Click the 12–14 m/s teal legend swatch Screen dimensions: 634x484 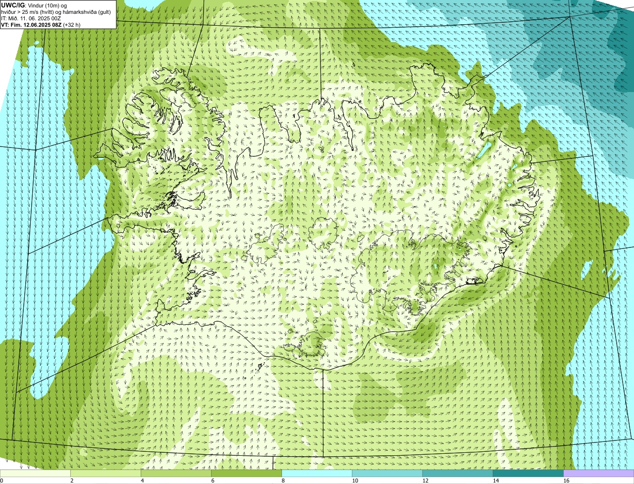[458, 473]
